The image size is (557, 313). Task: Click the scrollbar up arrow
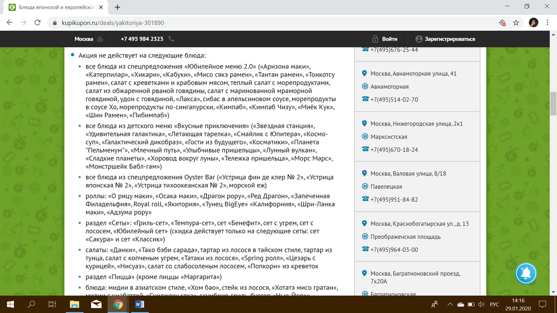553,35
